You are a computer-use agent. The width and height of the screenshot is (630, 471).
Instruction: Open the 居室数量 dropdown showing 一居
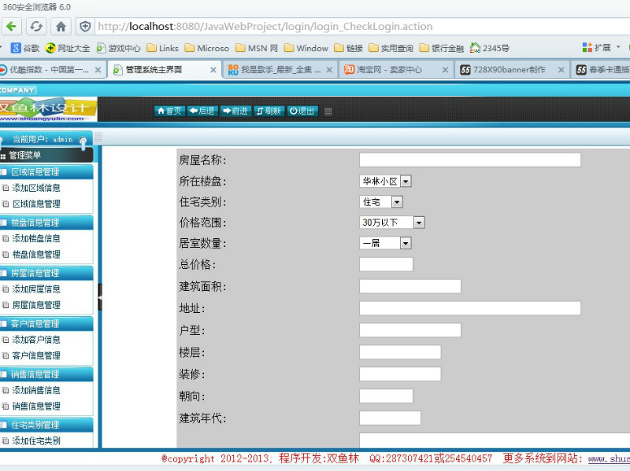pyautogui.click(x=385, y=243)
